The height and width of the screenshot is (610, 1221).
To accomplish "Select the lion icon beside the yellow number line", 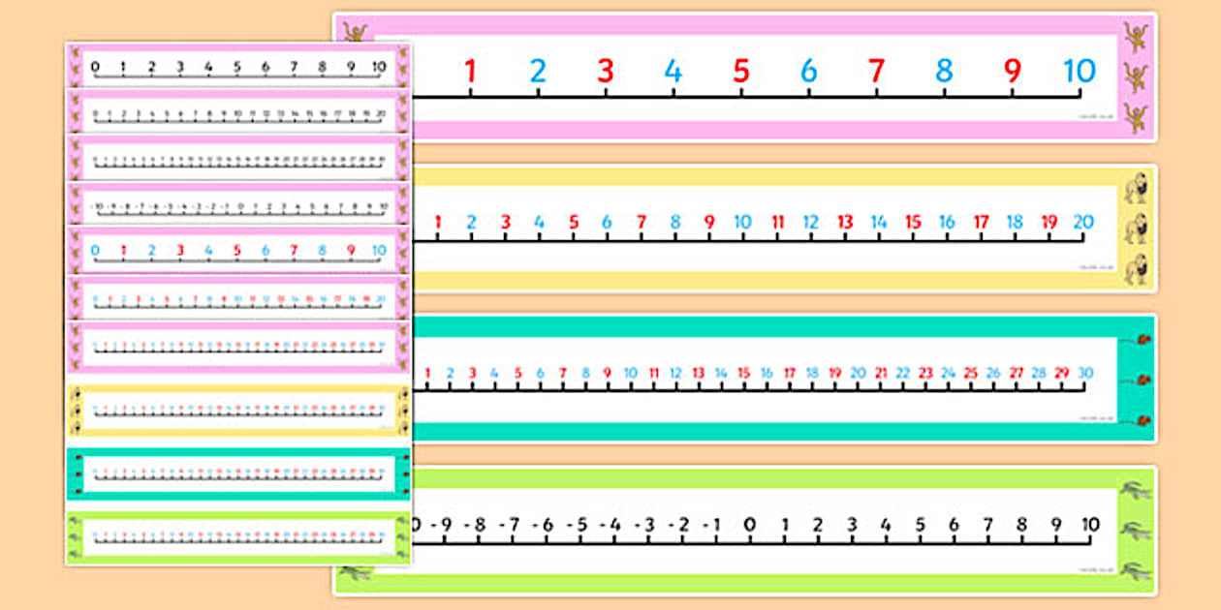I will tap(1136, 223).
